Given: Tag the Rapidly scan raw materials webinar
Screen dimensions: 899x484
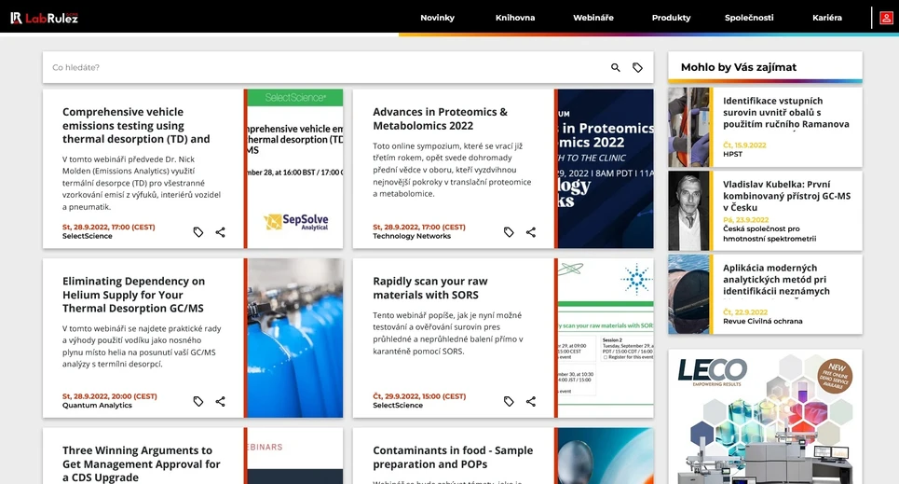Looking at the screenshot, I should coord(509,401).
